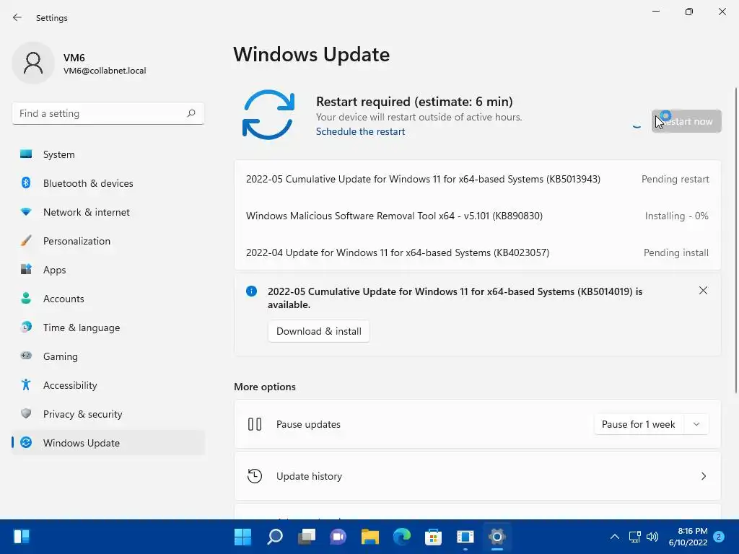The width and height of the screenshot is (739, 554).
Task: Open taskbar Search
Action: [275, 536]
